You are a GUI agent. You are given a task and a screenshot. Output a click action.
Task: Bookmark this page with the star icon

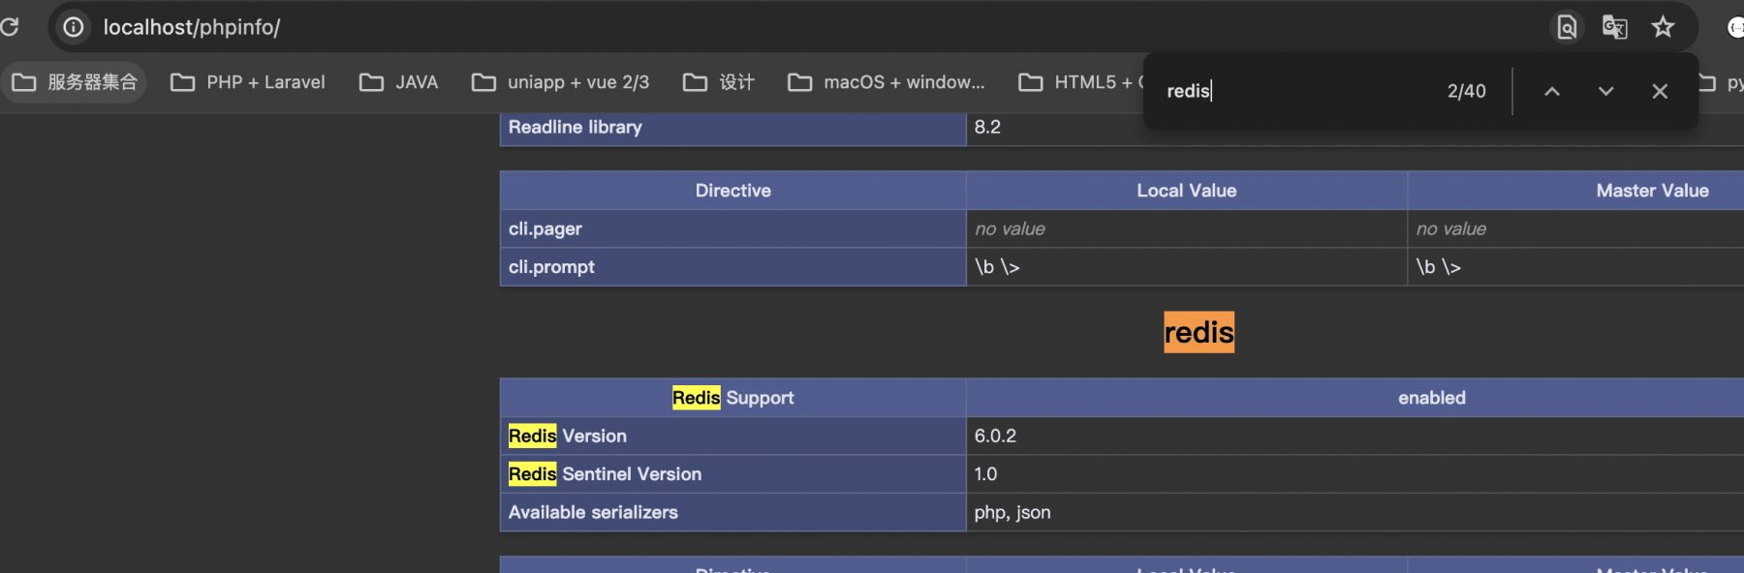tap(1664, 27)
